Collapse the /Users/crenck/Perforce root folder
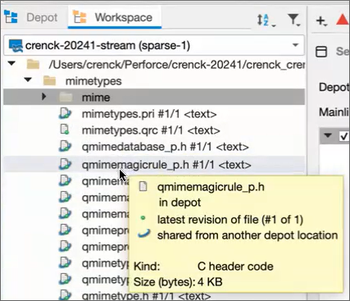Image resolution: width=350 pixels, height=301 pixels. coord(11,63)
